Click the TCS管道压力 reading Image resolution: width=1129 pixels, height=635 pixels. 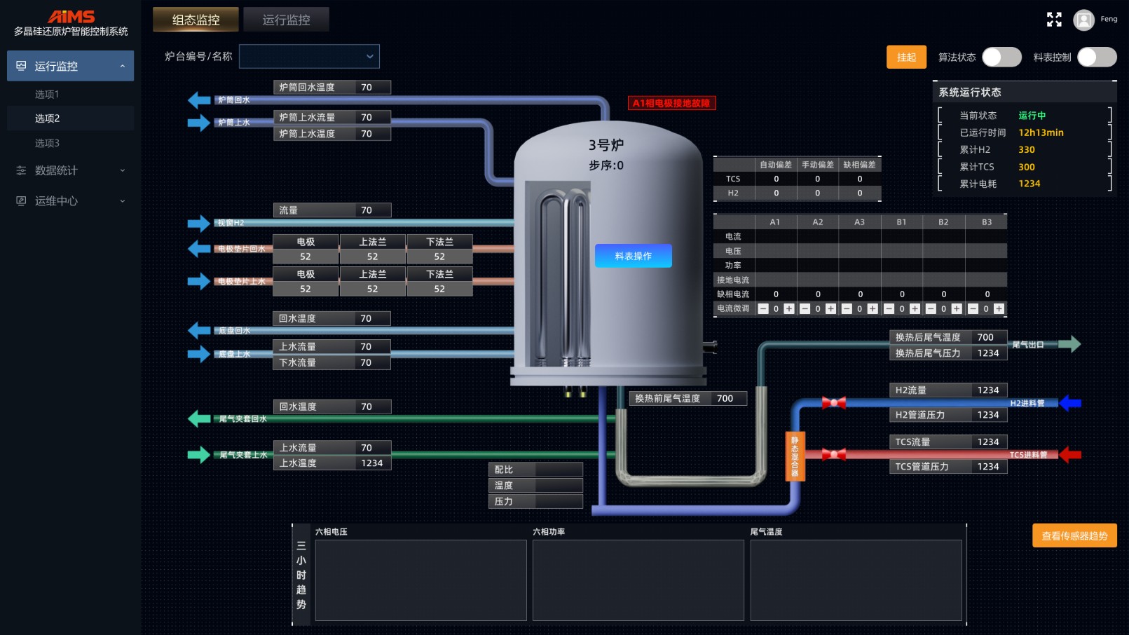[x=948, y=466]
